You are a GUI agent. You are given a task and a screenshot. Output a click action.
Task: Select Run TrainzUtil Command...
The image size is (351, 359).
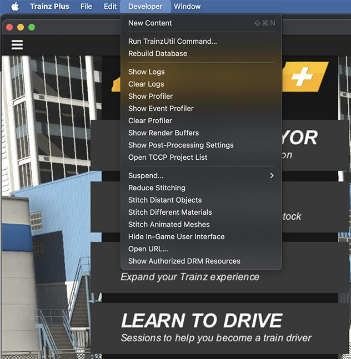pyautogui.click(x=201, y=41)
